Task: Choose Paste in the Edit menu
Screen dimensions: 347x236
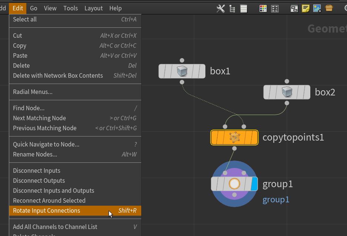Action: [75, 55]
